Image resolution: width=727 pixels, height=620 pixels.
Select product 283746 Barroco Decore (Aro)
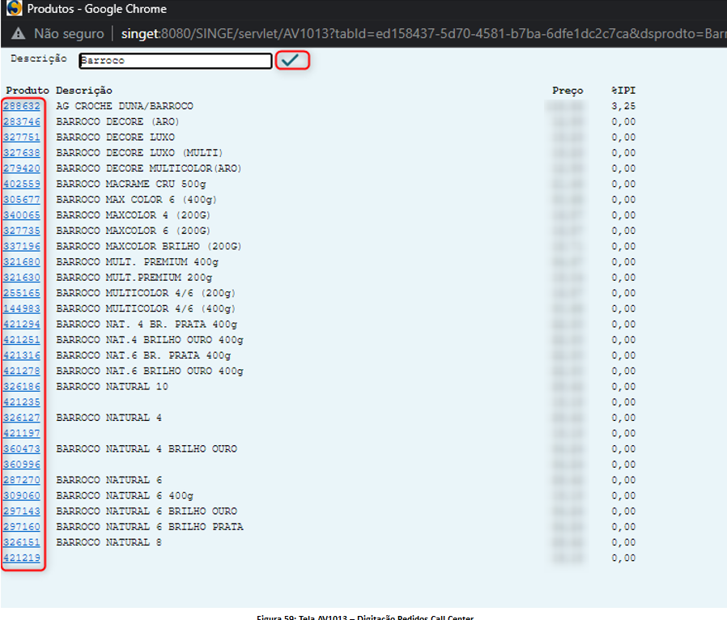click(x=22, y=121)
